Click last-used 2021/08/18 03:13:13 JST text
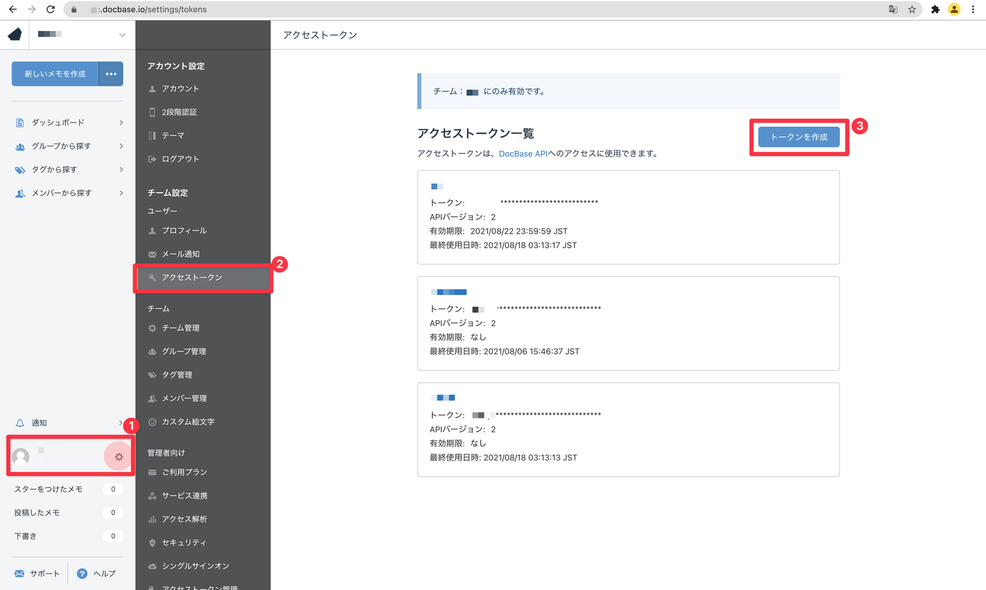This screenshot has width=986, height=590. click(530, 458)
